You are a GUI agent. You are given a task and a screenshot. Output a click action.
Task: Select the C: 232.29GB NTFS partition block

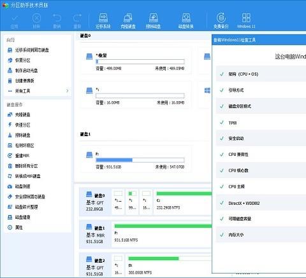click(183, 201)
